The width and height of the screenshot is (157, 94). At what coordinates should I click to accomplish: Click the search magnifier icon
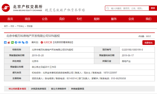pos(108,8)
